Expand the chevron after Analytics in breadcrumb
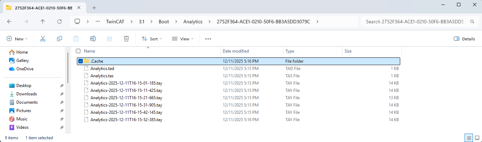Viewport: 482px width, 142px height. (209, 22)
